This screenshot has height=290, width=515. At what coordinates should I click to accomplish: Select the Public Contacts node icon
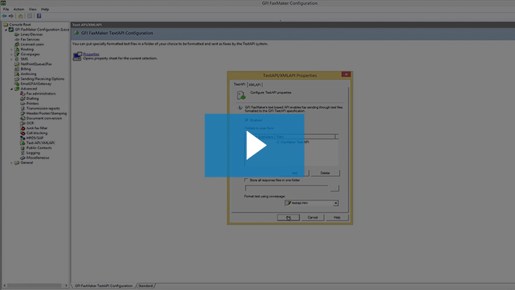point(22,148)
